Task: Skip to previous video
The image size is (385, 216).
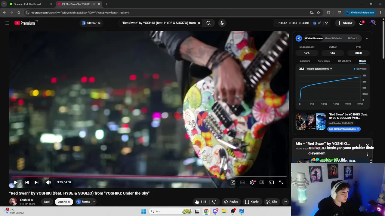Action: coord(27,182)
